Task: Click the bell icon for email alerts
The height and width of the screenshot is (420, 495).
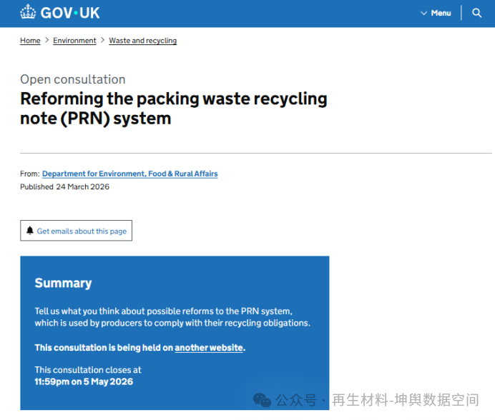Action: [30, 231]
